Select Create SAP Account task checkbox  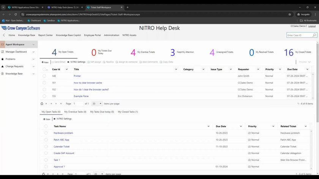pos(46,153)
